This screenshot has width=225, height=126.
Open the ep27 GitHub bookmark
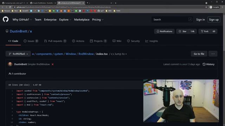pos(101,11)
